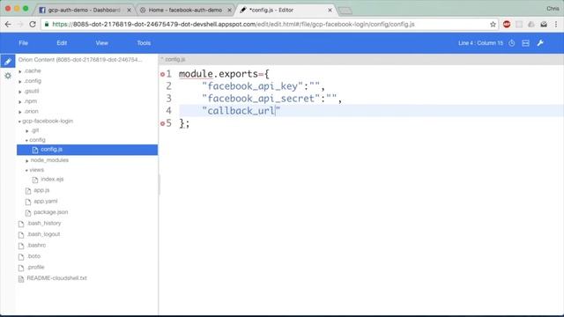
Task: Open index.ejs in the file tree
Action: (52, 179)
